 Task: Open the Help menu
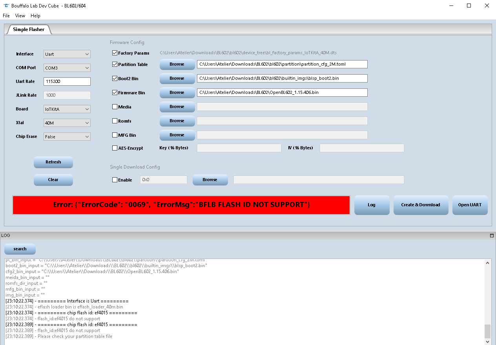click(x=35, y=16)
